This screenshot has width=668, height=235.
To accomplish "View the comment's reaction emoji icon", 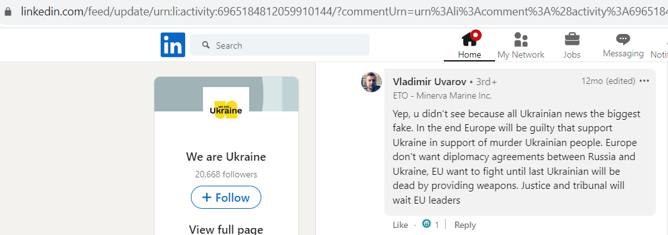I will tap(427, 223).
